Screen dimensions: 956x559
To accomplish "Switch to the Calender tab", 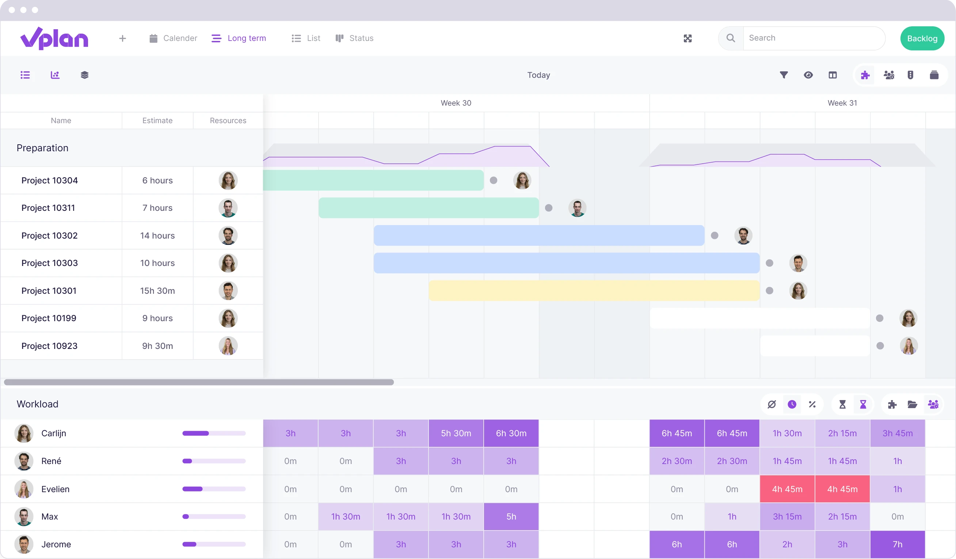I will (173, 38).
